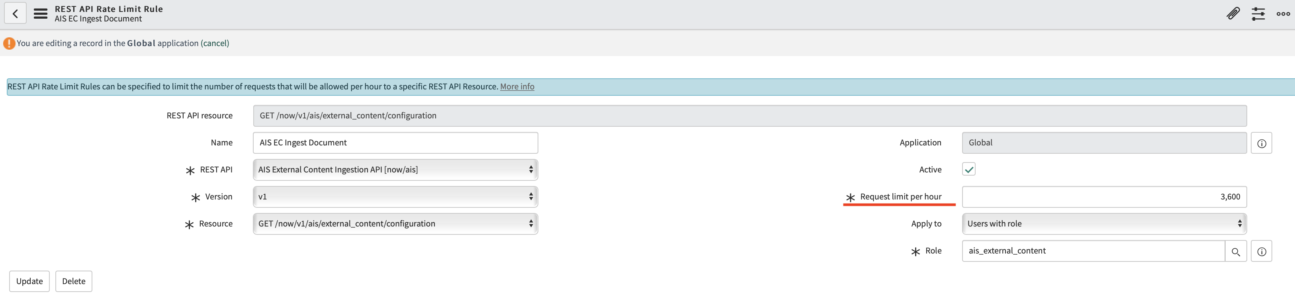The image size is (1295, 298).
Task: Click the Role text input field
Action: coord(1093,252)
